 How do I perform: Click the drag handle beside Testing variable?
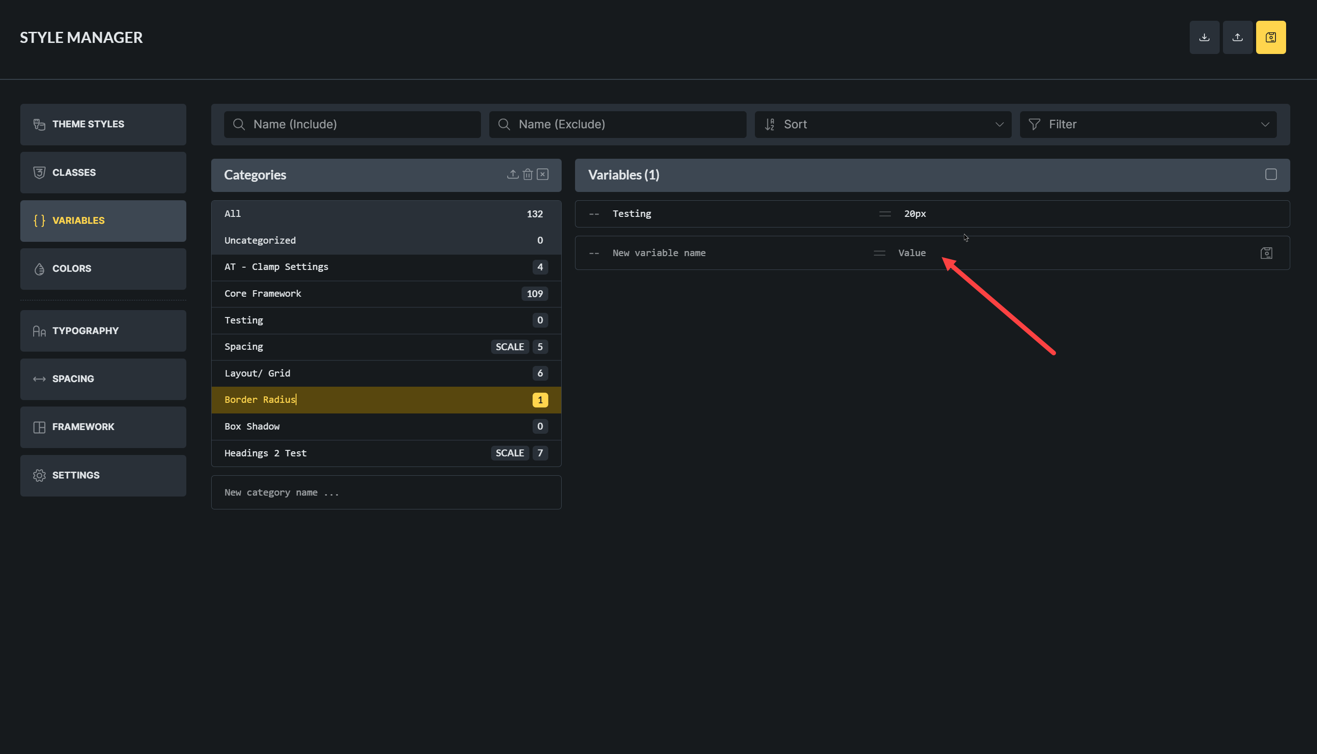(x=884, y=214)
